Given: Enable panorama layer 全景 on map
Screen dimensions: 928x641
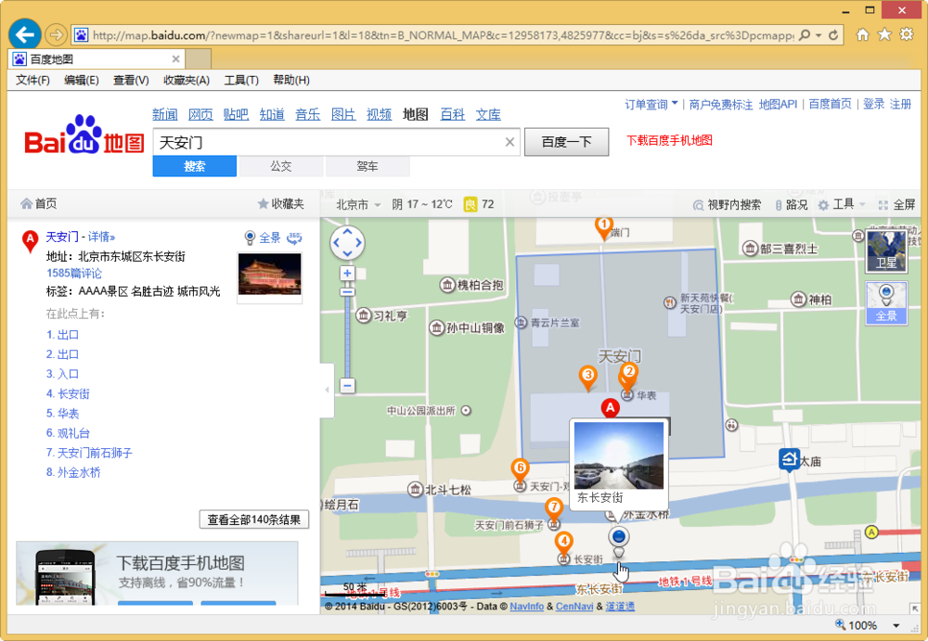Looking at the screenshot, I should [x=886, y=302].
